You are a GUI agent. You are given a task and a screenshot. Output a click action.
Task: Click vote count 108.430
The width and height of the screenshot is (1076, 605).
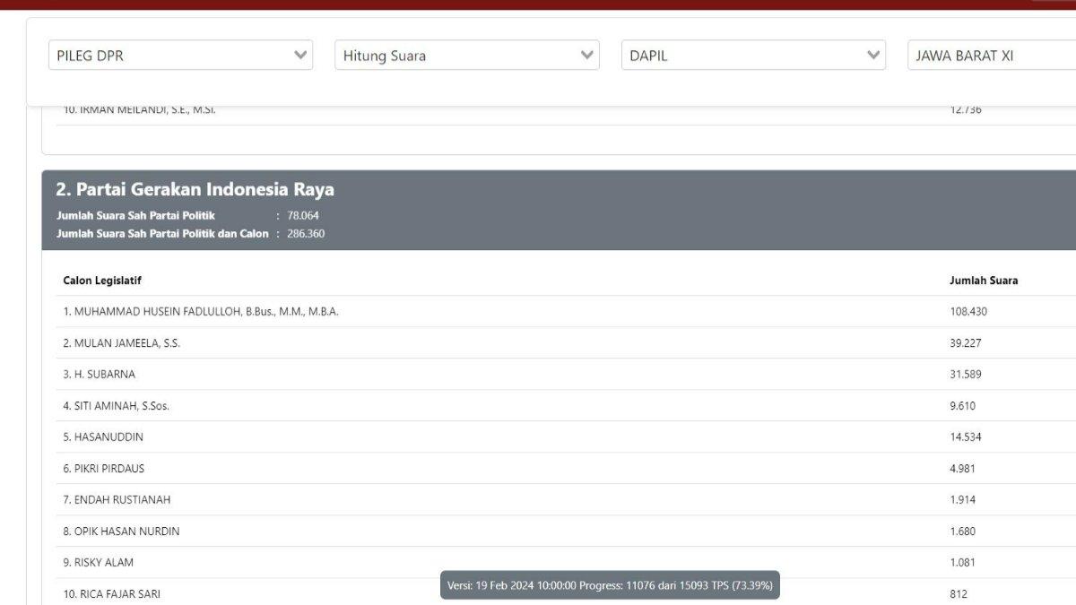[x=968, y=311]
